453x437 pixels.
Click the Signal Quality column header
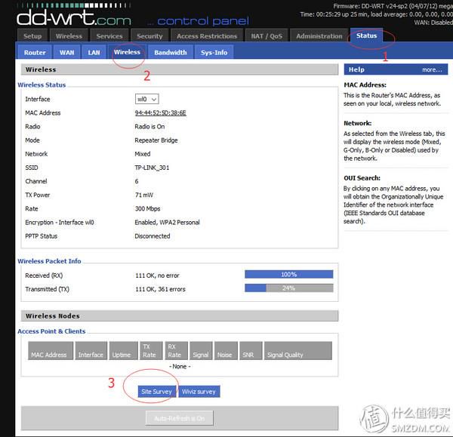pyautogui.click(x=298, y=351)
